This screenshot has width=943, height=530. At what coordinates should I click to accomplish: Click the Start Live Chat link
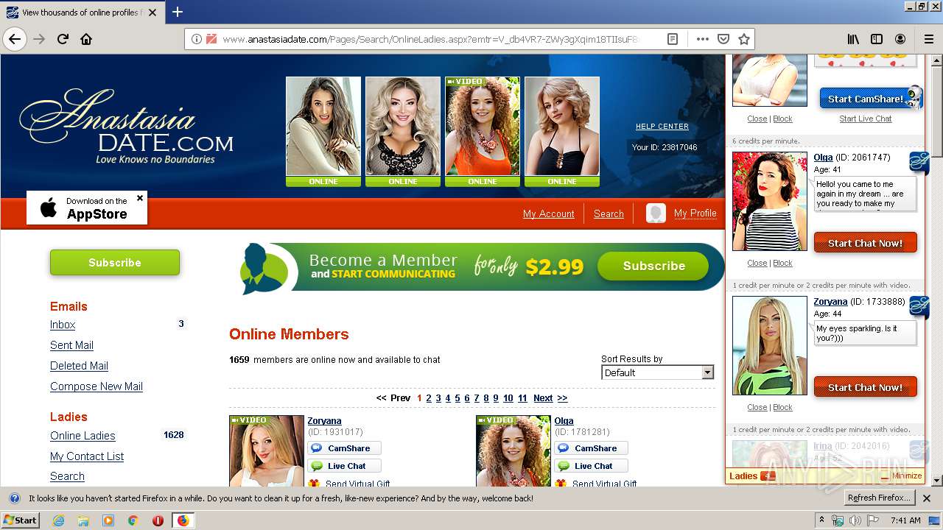pyautogui.click(x=865, y=119)
